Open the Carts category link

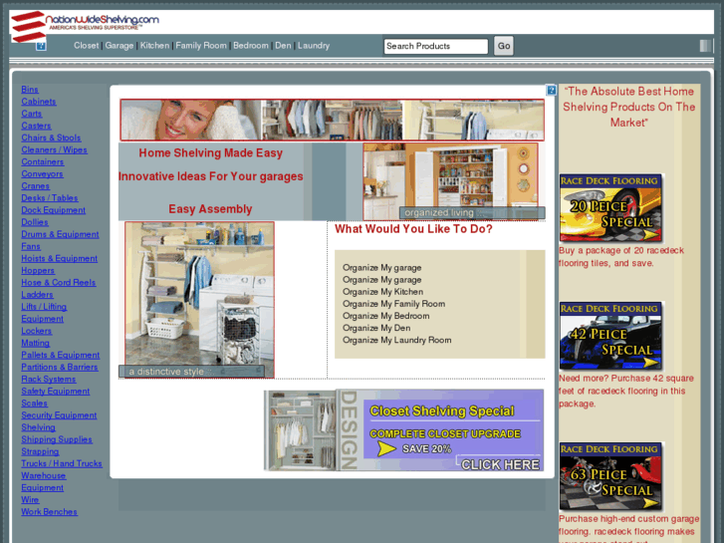[32, 114]
